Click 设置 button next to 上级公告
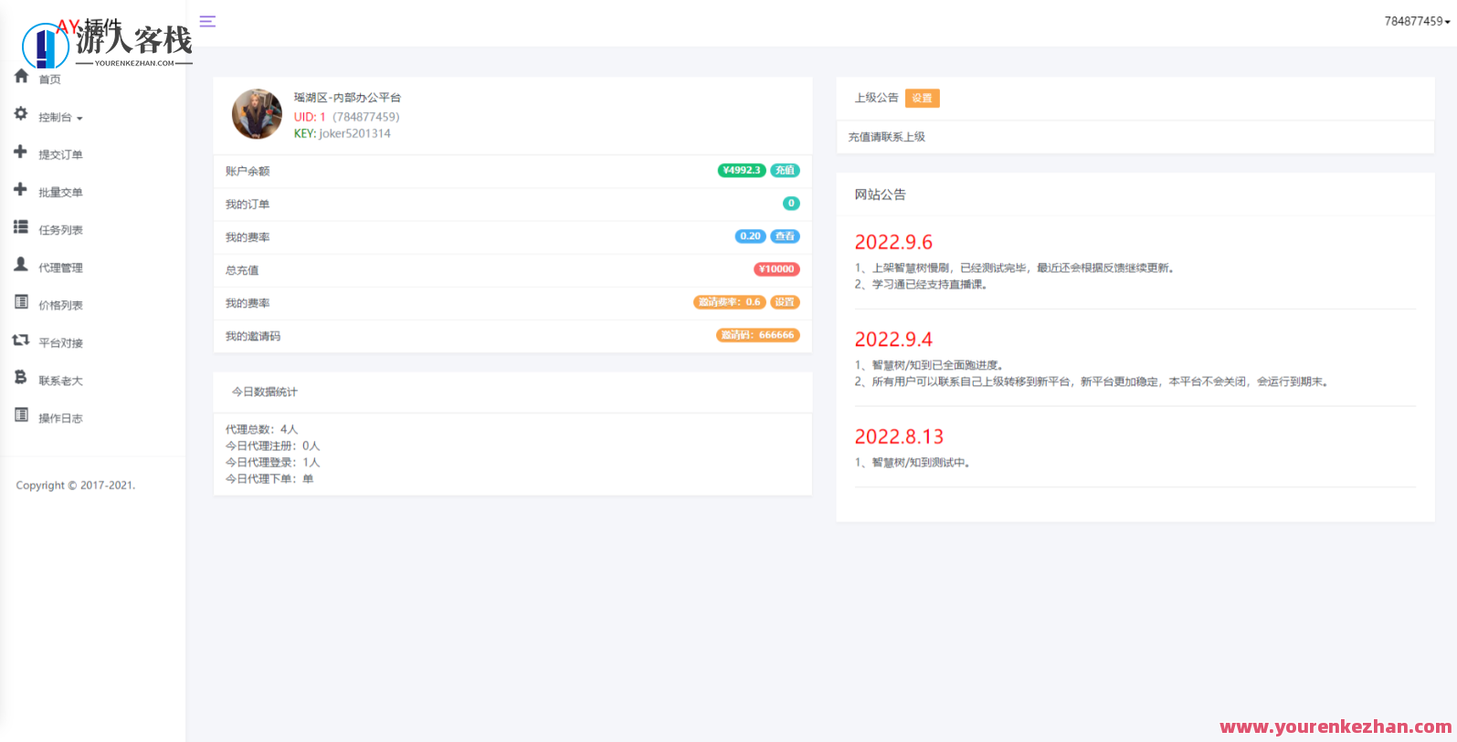The height and width of the screenshot is (742, 1457). 922,99
